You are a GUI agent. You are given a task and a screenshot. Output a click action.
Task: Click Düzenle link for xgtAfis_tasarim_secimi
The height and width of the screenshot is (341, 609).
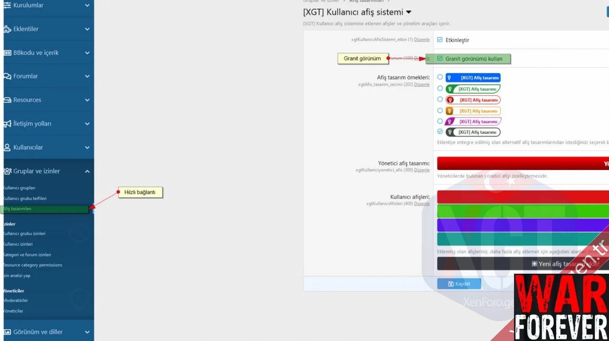pyautogui.click(x=422, y=85)
